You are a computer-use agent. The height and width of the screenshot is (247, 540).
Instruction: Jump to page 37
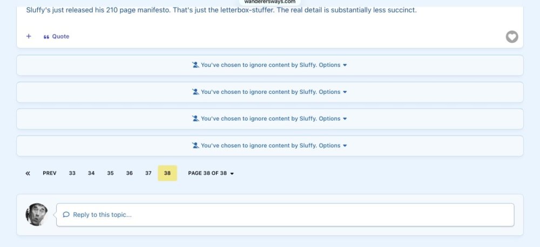(148, 173)
